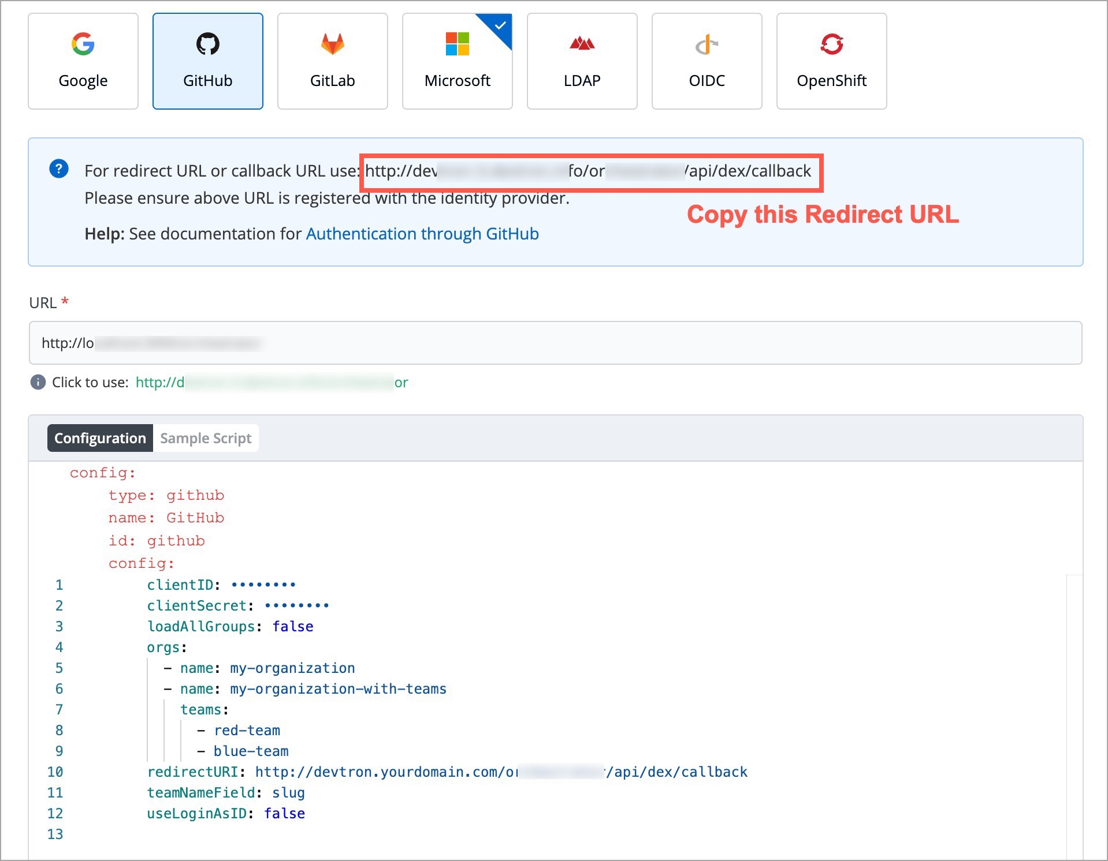1108x861 pixels.
Task: Choose the LDAP provider icon
Action: (582, 44)
